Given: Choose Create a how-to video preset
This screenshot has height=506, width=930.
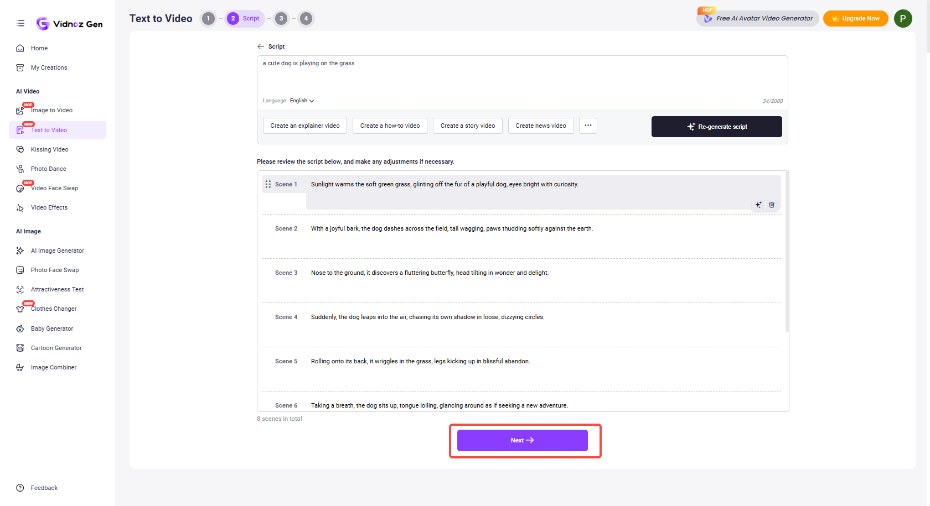Looking at the screenshot, I should (390, 126).
